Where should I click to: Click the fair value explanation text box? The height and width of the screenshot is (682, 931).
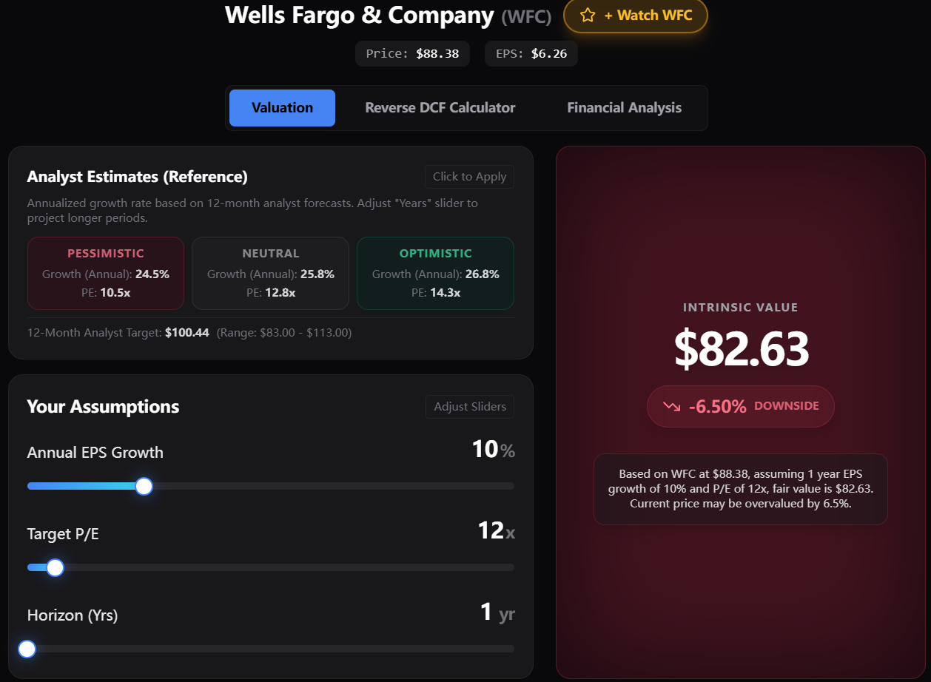741,489
